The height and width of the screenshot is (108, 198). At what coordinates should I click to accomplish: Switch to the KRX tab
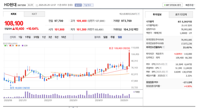point(14,14)
